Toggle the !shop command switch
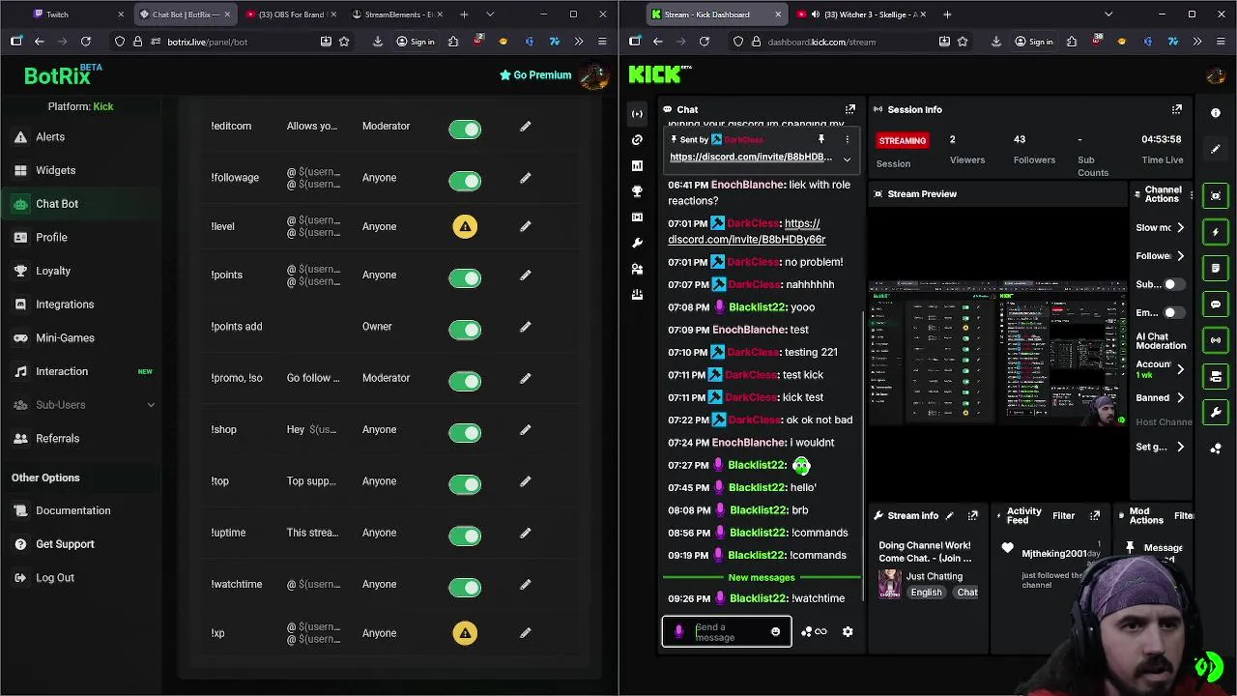This screenshot has width=1237, height=696. click(x=465, y=432)
